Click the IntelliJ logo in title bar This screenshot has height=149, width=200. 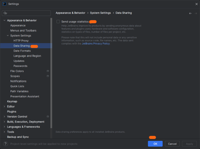(4, 4)
